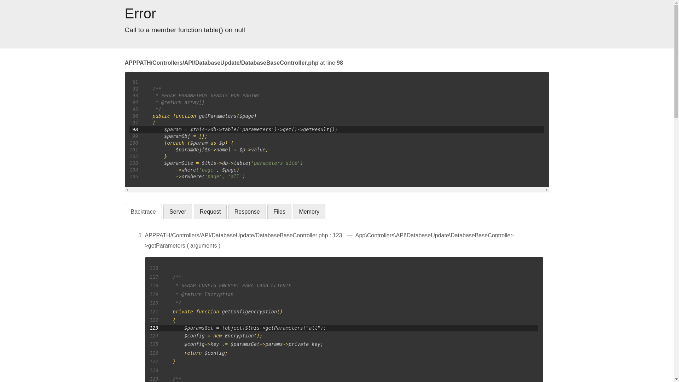The width and height of the screenshot is (679, 382).
Task: Click the code viewer's left scroll arrow
Action: pos(127,190)
